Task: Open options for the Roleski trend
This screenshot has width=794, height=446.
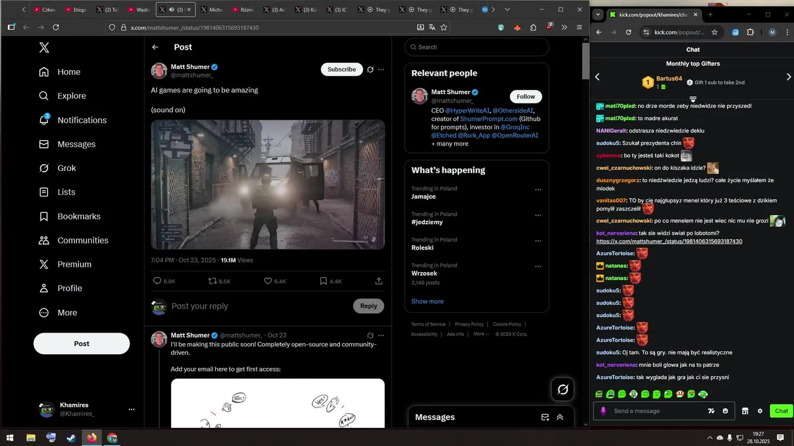Action: click(538, 241)
